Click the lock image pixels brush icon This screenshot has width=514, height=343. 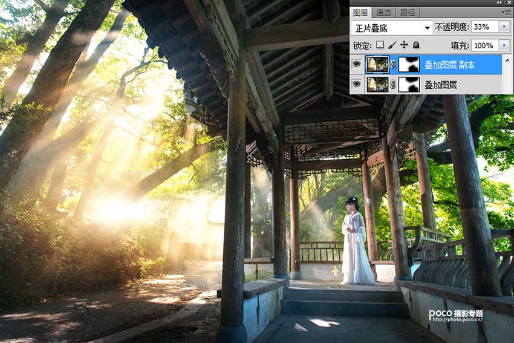pos(392,45)
